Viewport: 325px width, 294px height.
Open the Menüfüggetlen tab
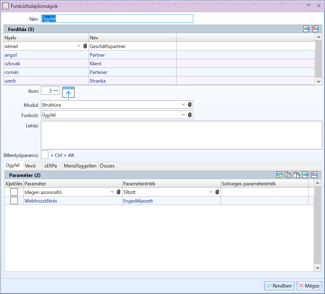pyautogui.click(x=80, y=166)
